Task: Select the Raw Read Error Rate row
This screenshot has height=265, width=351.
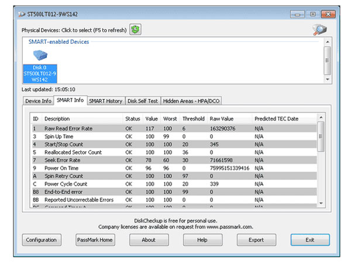Action: [x=174, y=128]
